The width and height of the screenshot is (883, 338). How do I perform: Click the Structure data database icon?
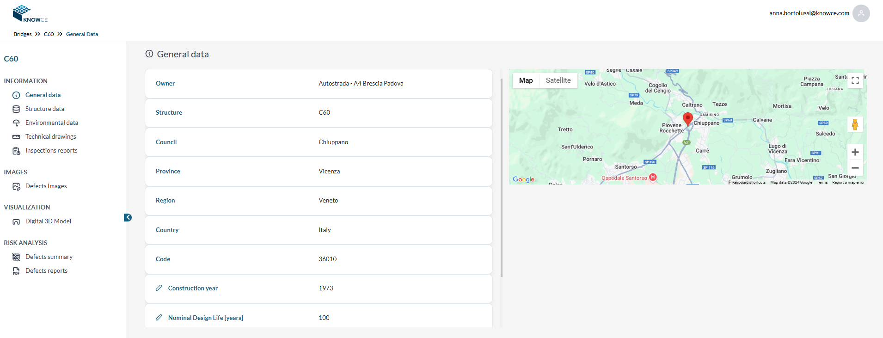coord(16,109)
